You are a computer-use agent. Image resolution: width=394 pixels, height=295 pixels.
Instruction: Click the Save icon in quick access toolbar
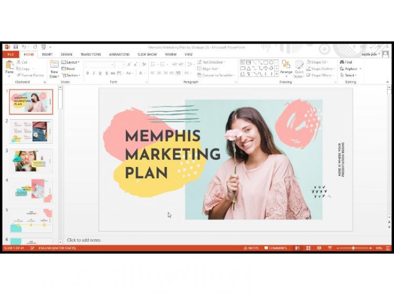tap(16, 47)
